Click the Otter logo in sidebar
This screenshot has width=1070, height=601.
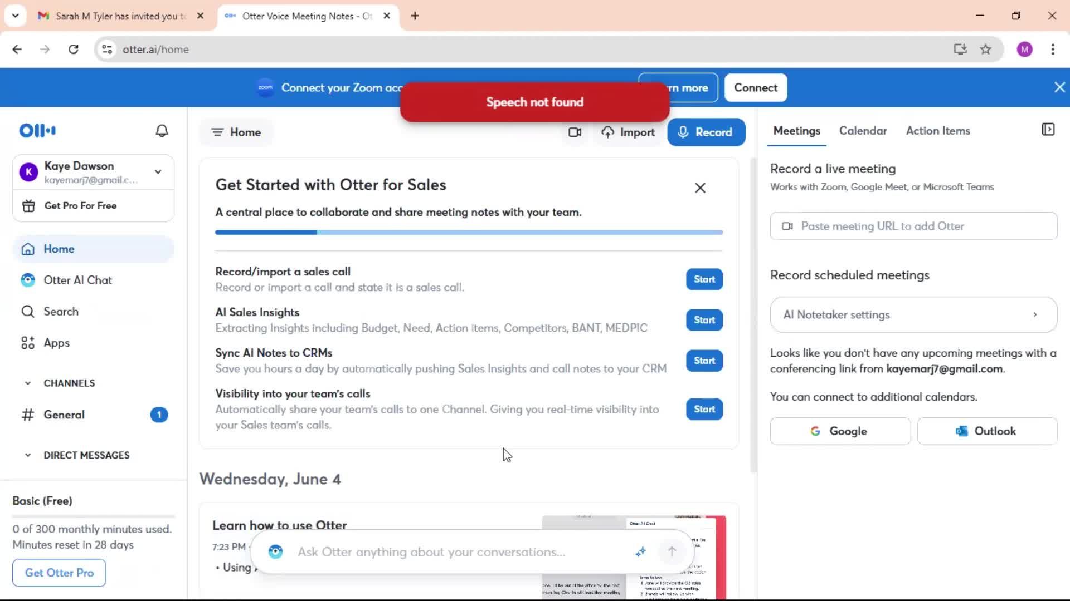coord(37,131)
